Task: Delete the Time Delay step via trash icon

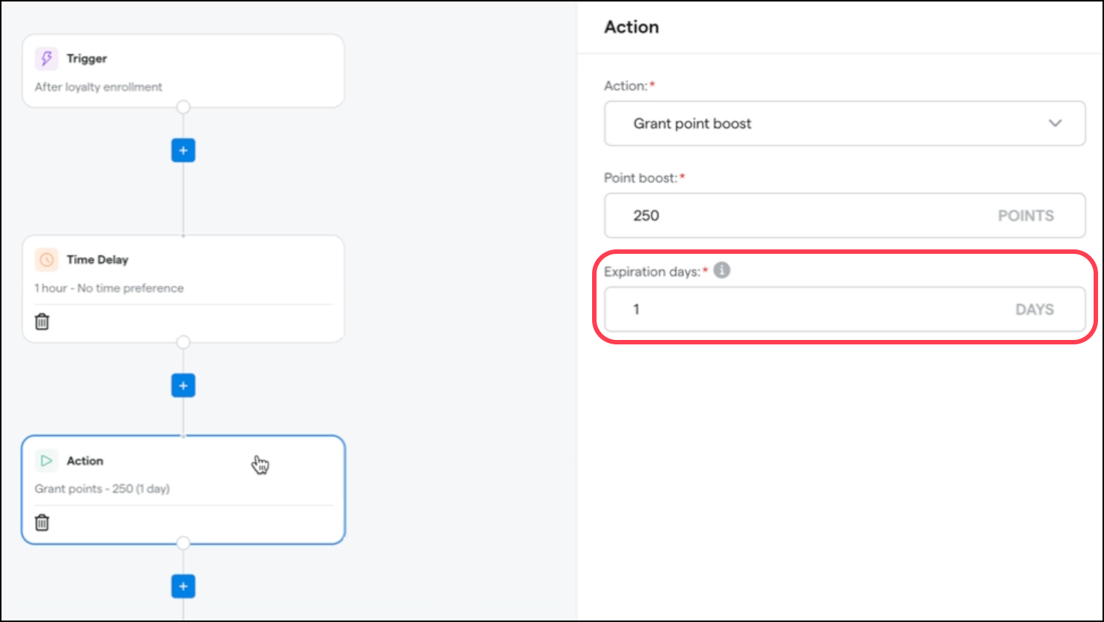Action: pos(42,322)
